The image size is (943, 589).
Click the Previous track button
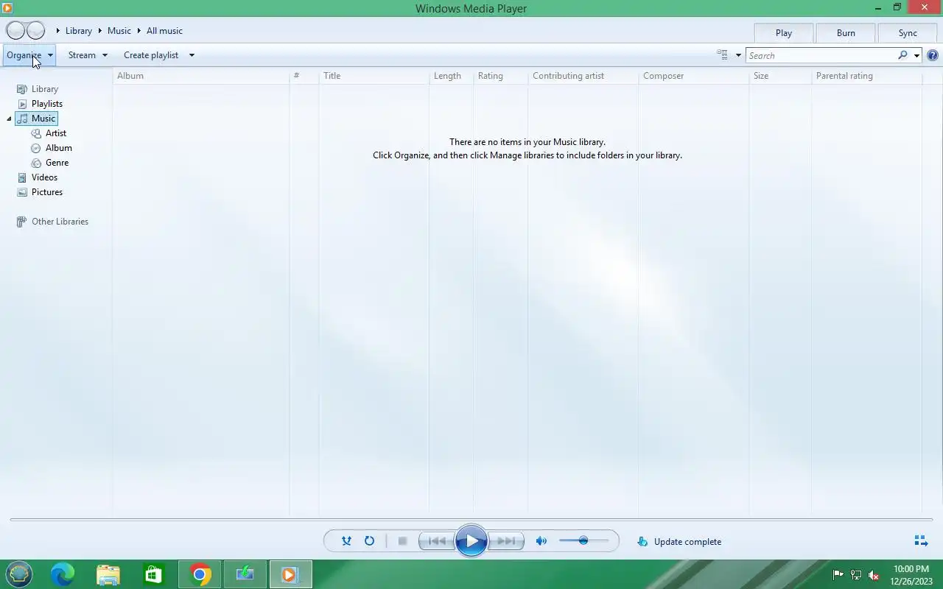point(436,541)
